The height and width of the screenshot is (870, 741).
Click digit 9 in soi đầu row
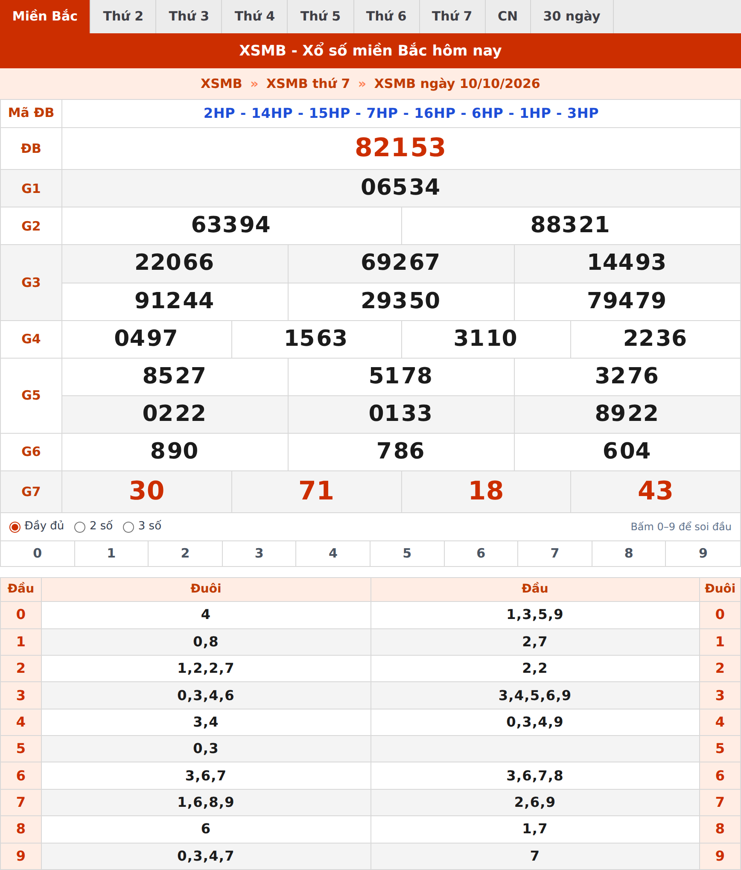(x=703, y=554)
